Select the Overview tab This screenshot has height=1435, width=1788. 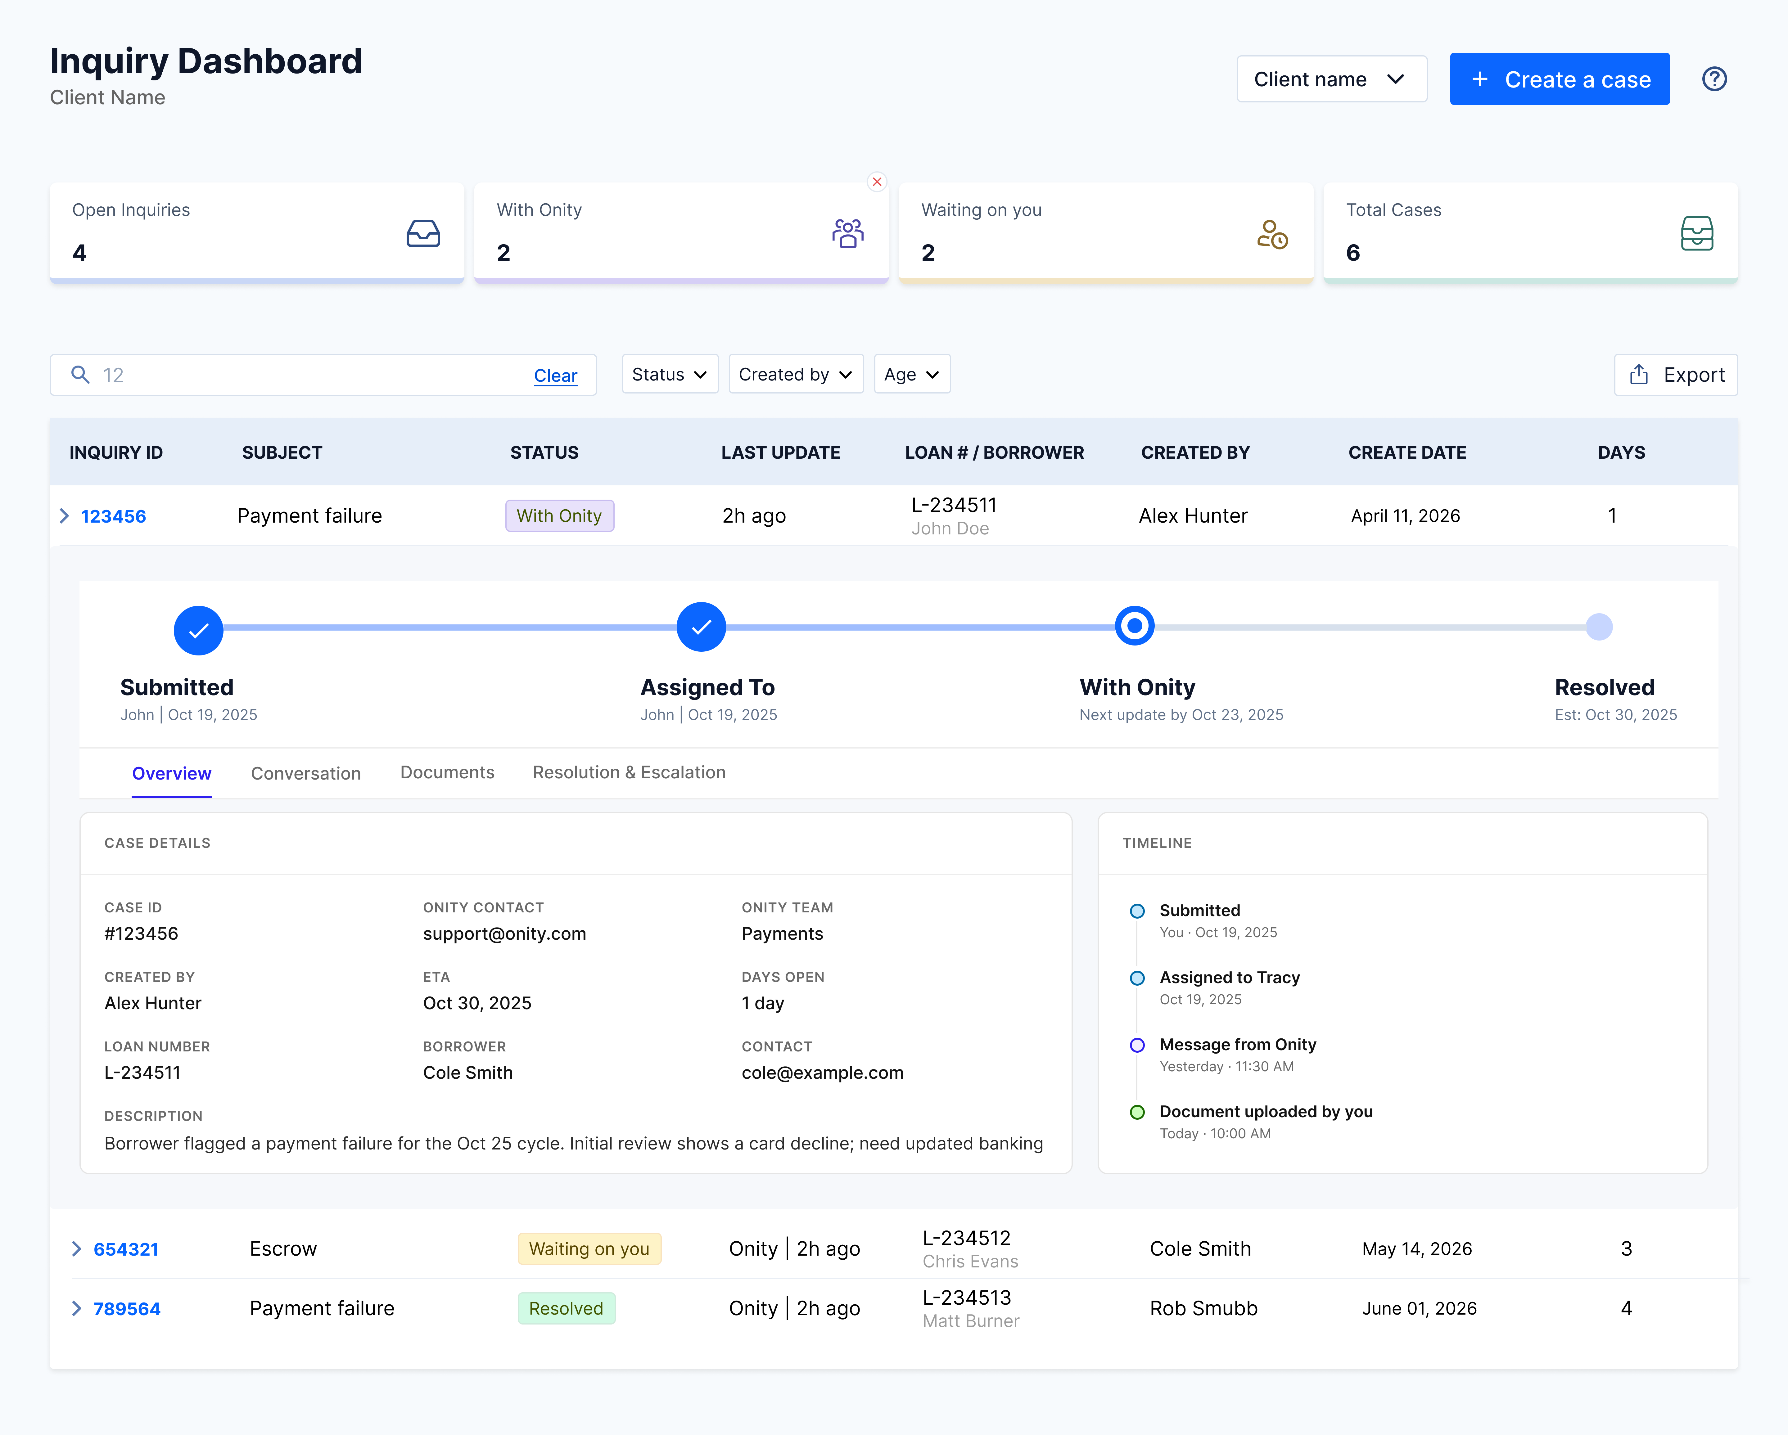(172, 773)
